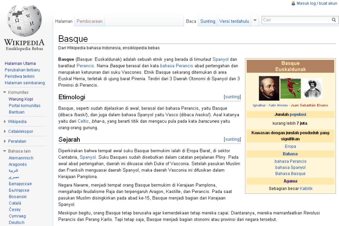Open the Versi terdahulu tab
Viewport: 339px width, 226px height.
(234, 21)
